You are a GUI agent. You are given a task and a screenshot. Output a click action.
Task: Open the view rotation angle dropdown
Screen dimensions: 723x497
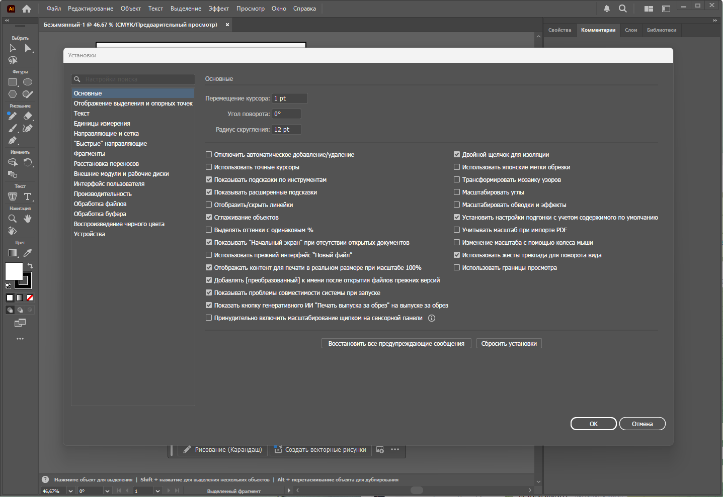[x=107, y=491]
